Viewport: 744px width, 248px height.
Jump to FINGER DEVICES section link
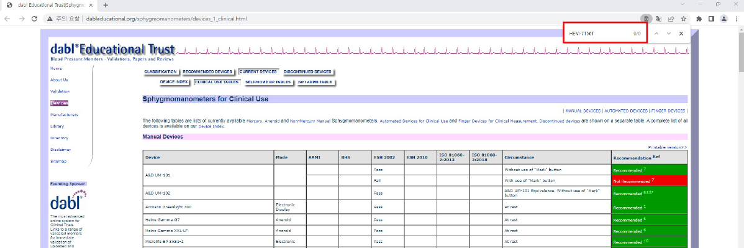(668, 111)
